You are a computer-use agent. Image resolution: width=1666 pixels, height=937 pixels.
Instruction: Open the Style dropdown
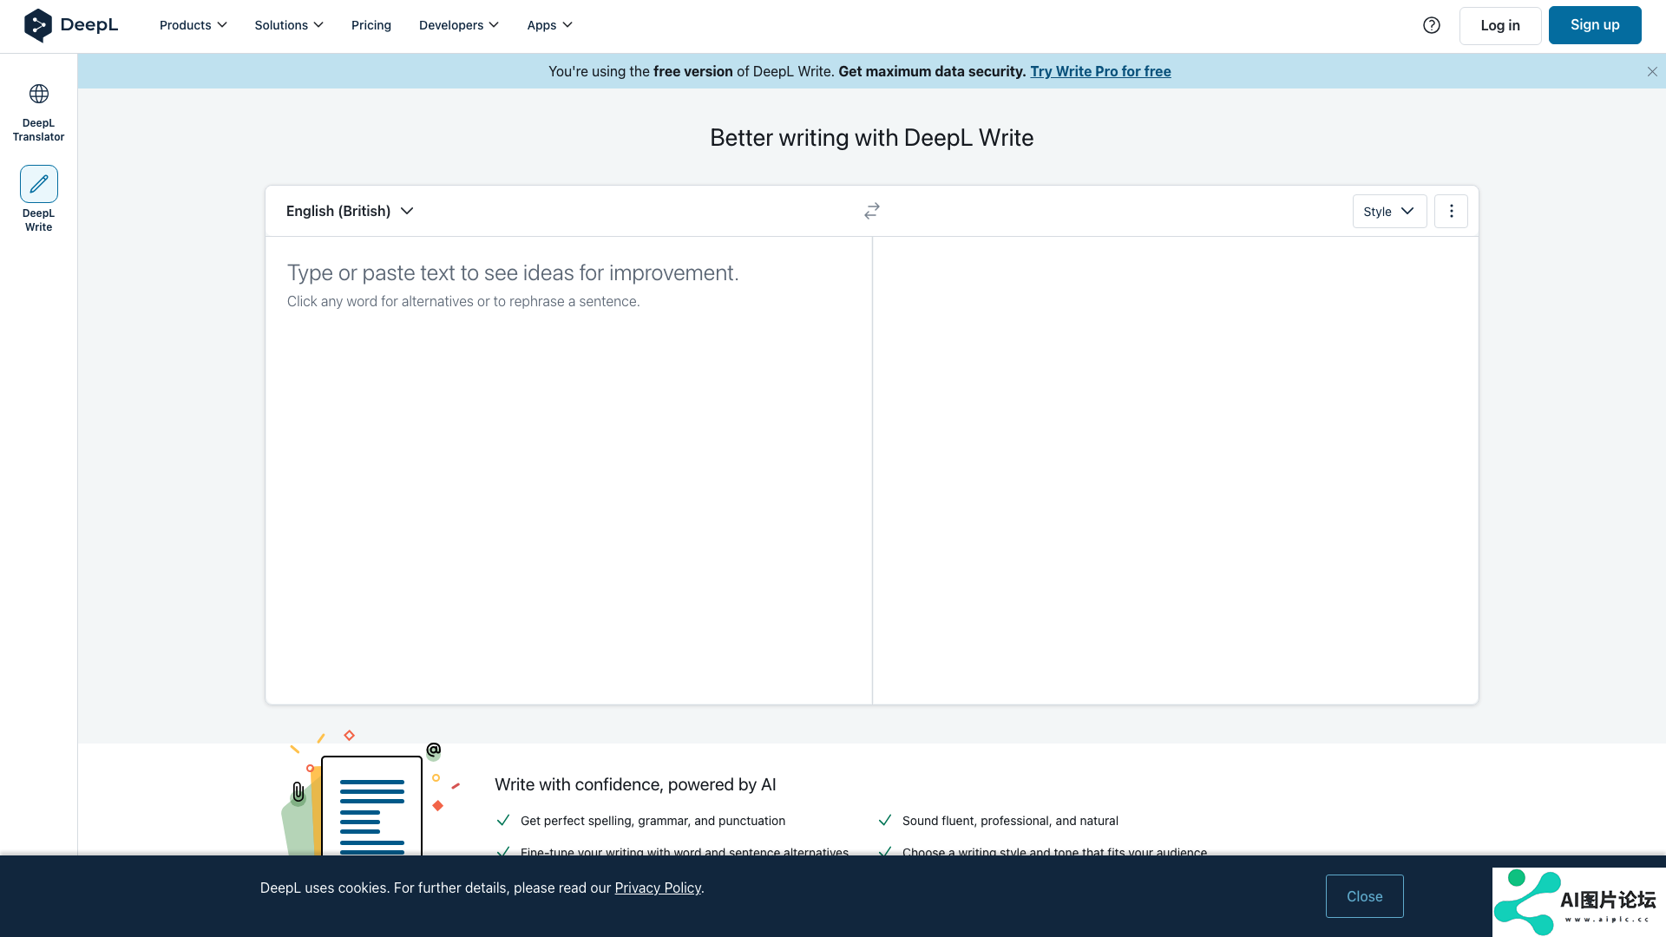pyautogui.click(x=1389, y=211)
